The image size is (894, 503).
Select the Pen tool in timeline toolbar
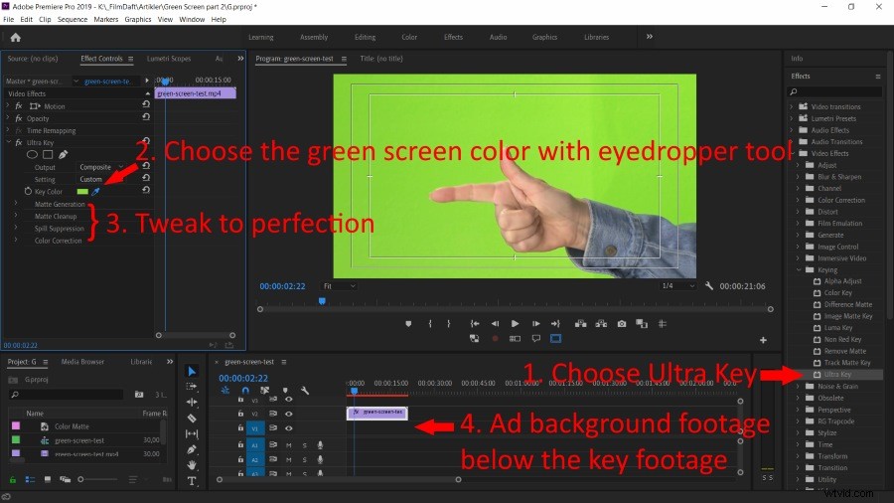click(x=192, y=449)
